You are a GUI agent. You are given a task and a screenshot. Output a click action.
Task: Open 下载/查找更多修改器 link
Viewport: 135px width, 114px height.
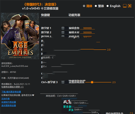click(x=11, y=92)
